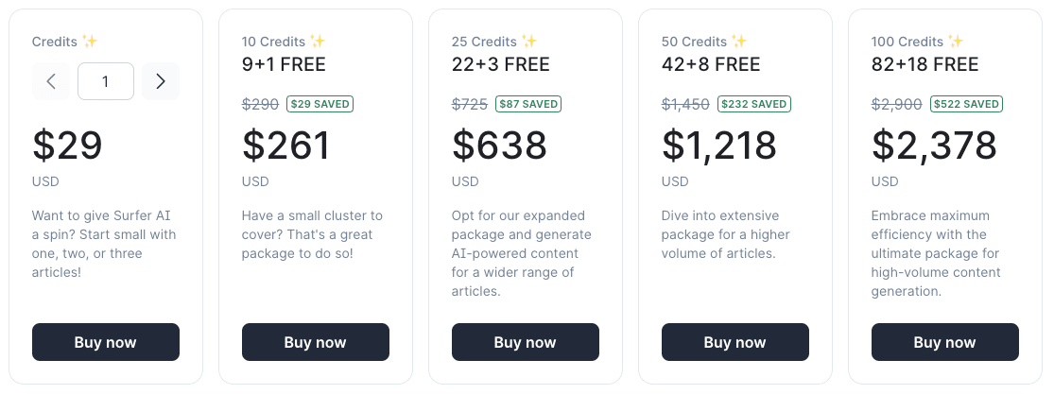
Task: Increase credit quantity with right chevron
Action: (x=161, y=81)
